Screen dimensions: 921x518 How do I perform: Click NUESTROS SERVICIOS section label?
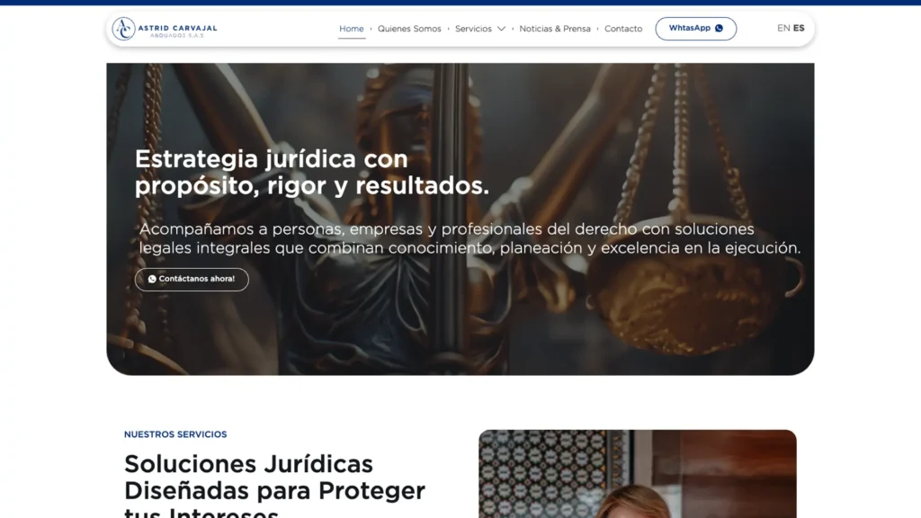pyautogui.click(x=175, y=434)
